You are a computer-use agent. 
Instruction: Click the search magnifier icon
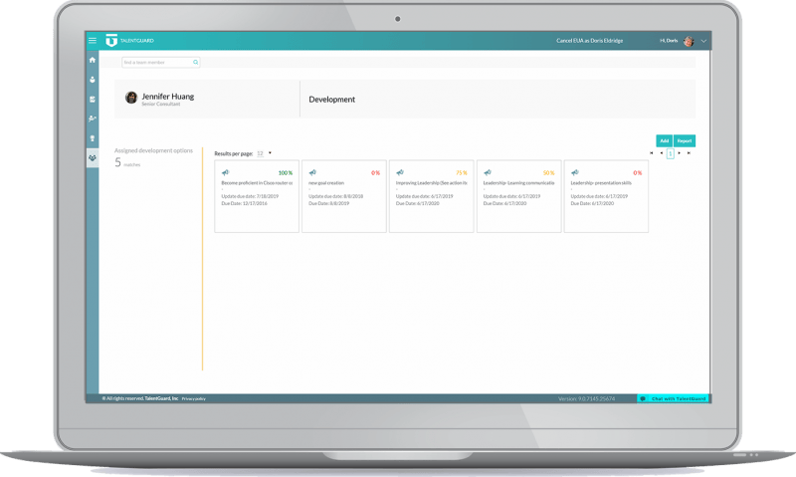tap(195, 62)
